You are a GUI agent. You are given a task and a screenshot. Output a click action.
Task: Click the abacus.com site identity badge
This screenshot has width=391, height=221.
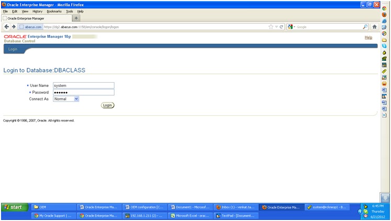pyautogui.click(x=30, y=27)
